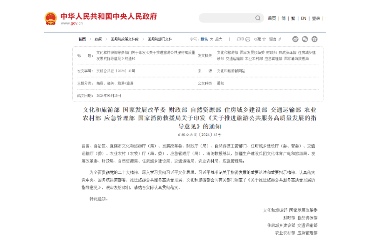
Task: Go to 政策 in breadcrumb
Action: [x=98, y=39]
